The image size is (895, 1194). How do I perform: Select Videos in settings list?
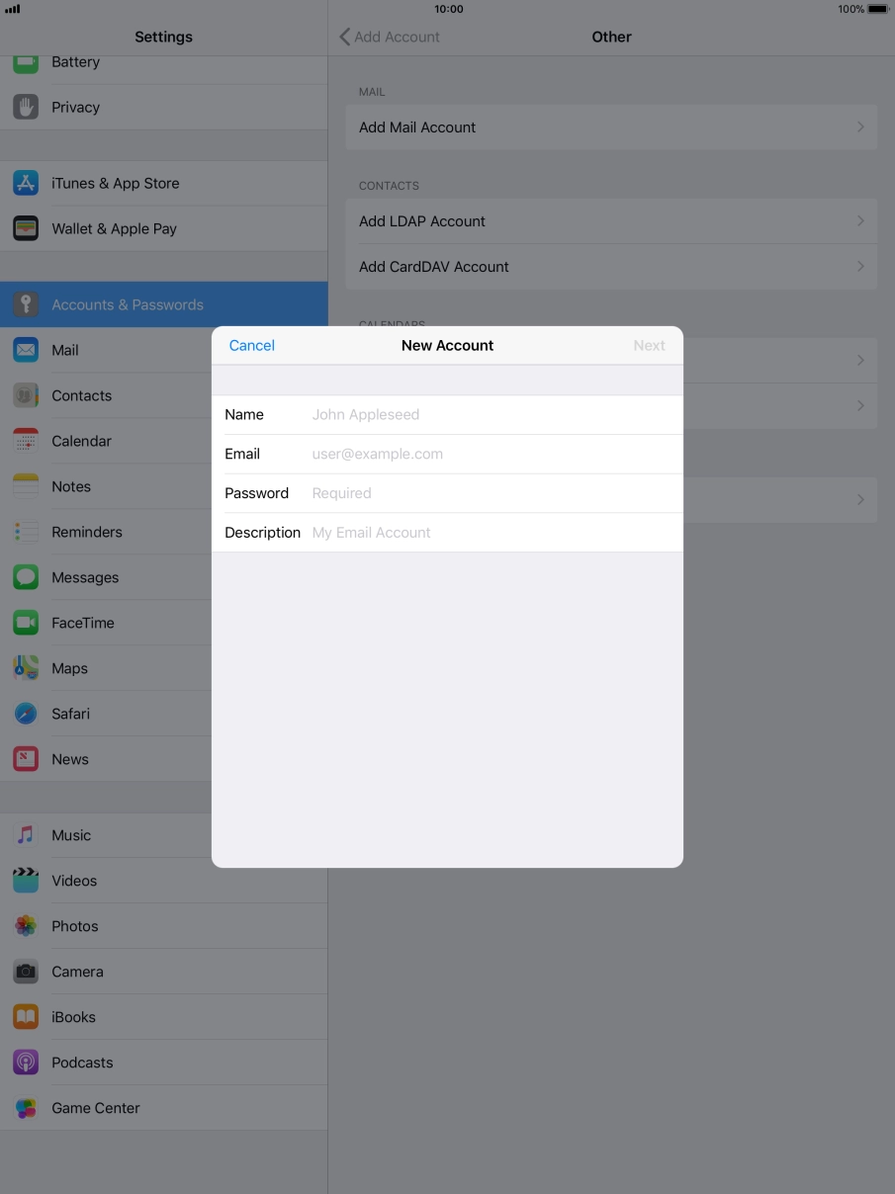pyautogui.click(x=74, y=881)
